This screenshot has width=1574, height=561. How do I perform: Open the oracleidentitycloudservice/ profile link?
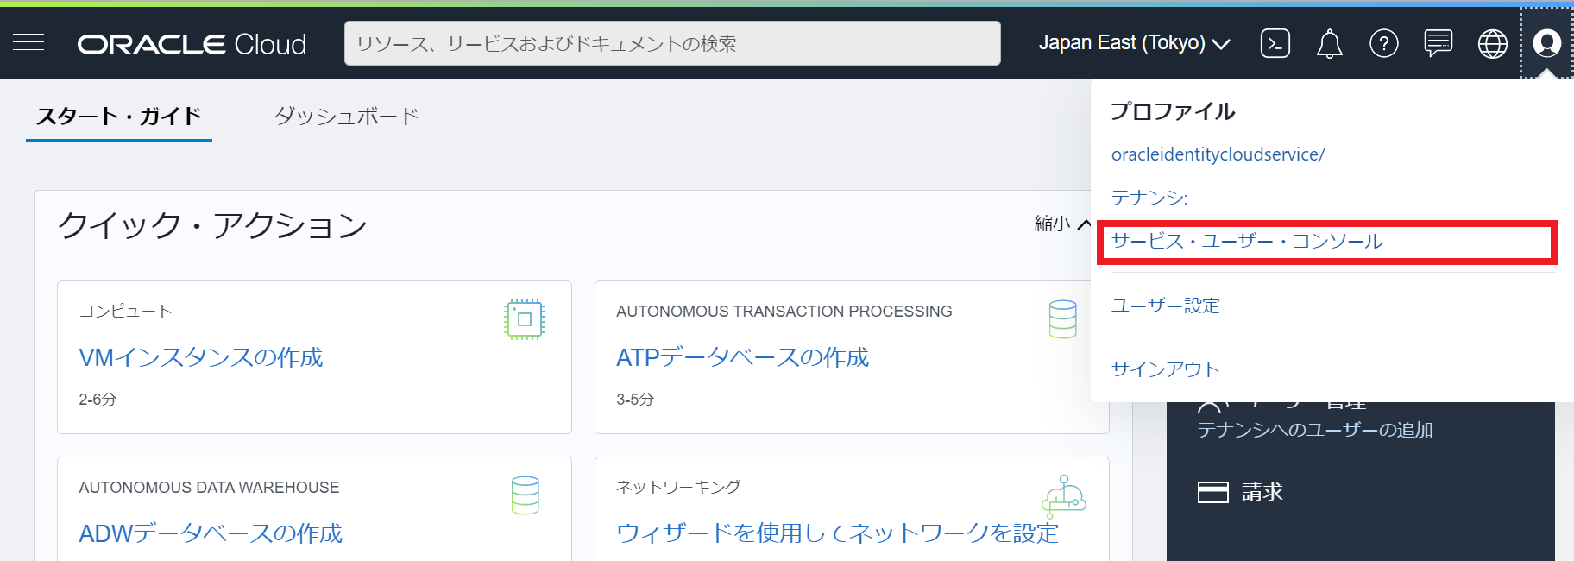(1218, 154)
